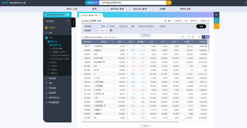The width and height of the screenshot is (247, 128).
Task: Open the calendar icon beside 조회일자
Action: point(111,31)
